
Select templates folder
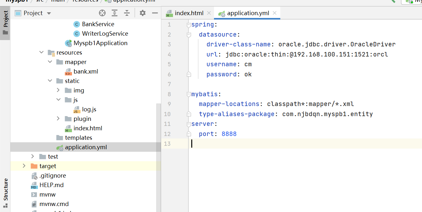79,138
